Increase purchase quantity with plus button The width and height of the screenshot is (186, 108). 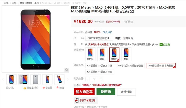click(x=101, y=79)
